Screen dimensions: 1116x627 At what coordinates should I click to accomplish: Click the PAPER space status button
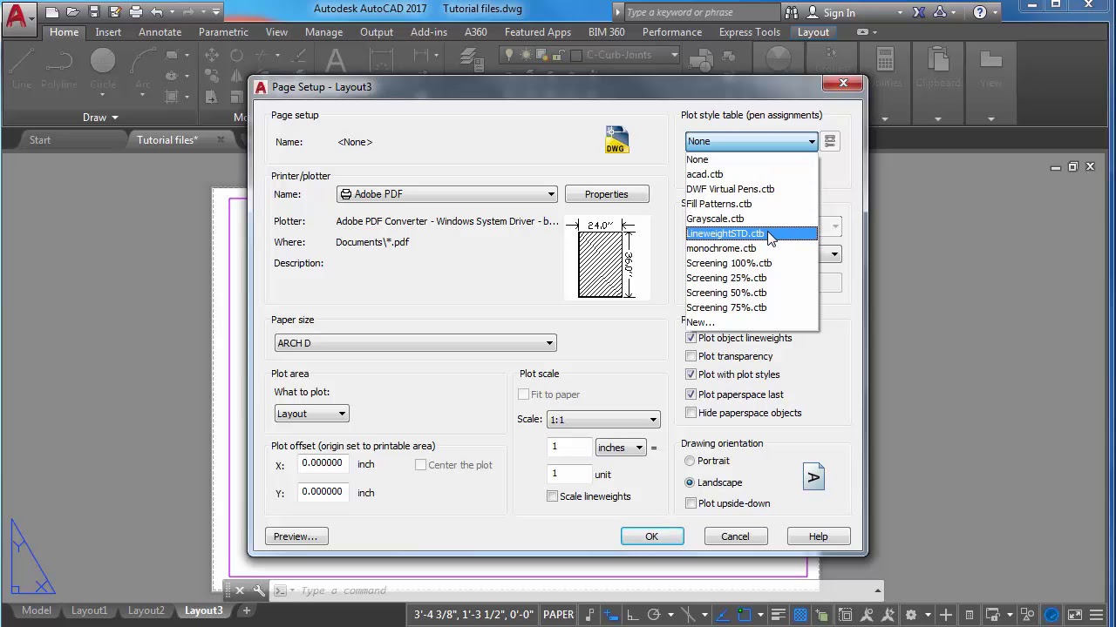[558, 615]
